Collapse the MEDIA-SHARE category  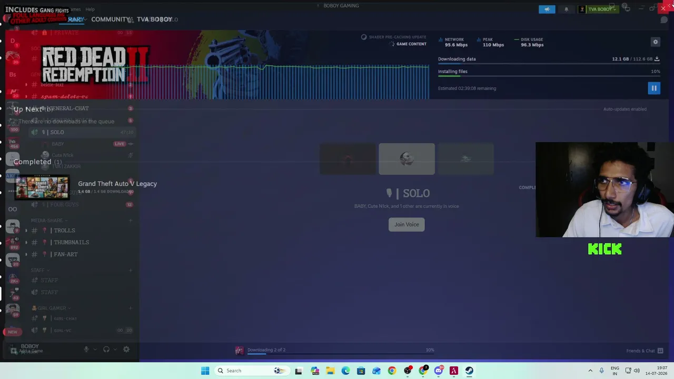[48, 221]
